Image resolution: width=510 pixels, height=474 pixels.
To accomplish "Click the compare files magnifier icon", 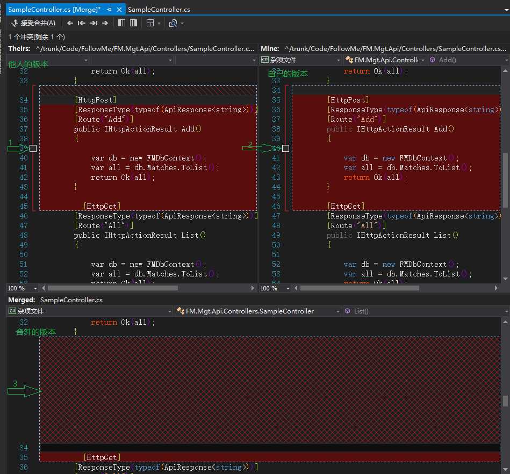I will [x=173, y=23].
